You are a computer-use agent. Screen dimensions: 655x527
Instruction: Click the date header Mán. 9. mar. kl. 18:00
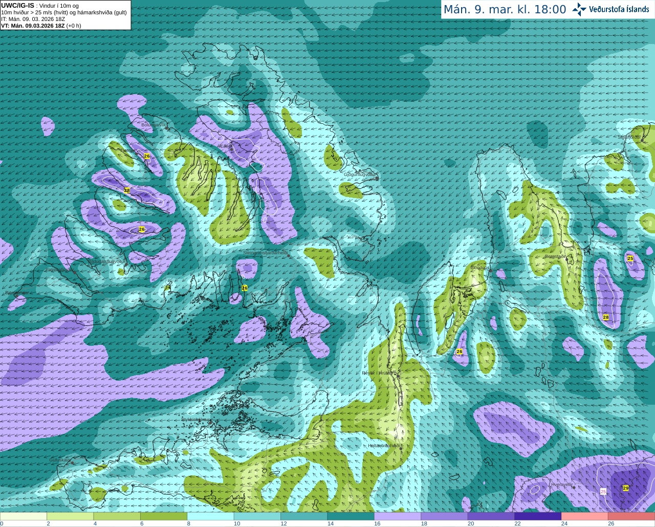pyautogui.click(x=505, y=9)
